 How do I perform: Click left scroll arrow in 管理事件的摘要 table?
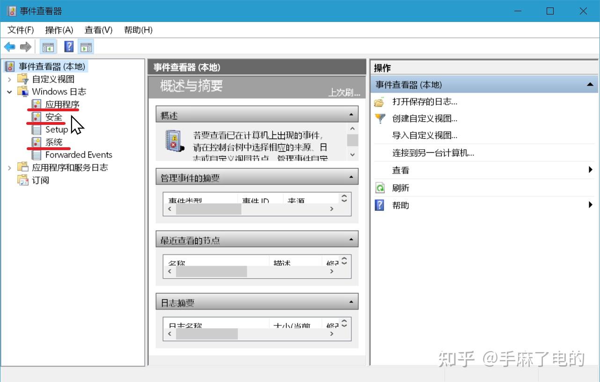tap(169, 209)
